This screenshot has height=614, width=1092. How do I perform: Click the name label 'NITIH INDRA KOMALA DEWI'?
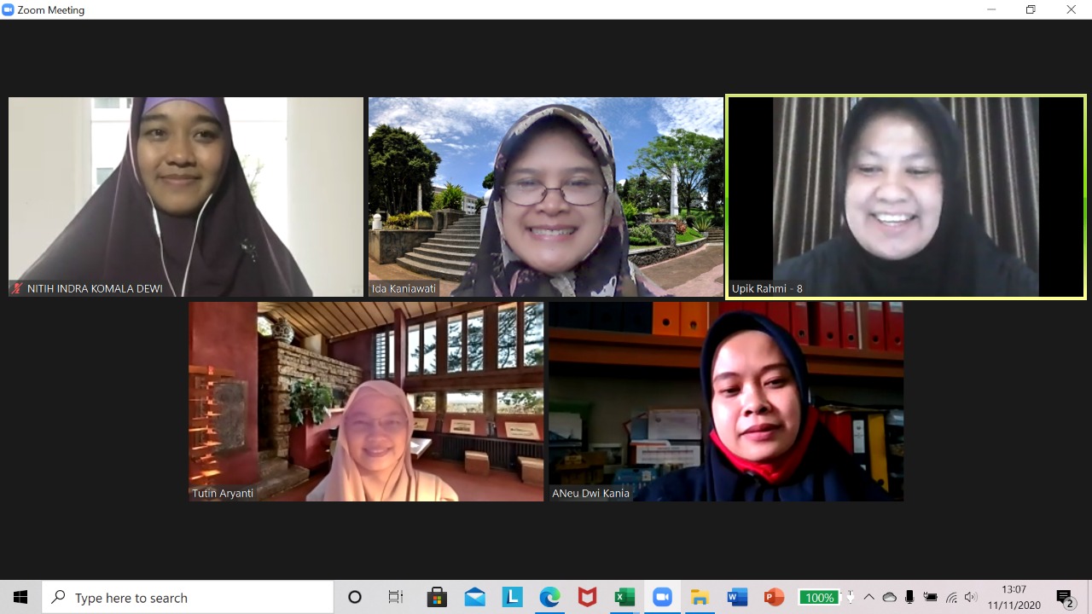pyautogui.click(x=95, y=288)
